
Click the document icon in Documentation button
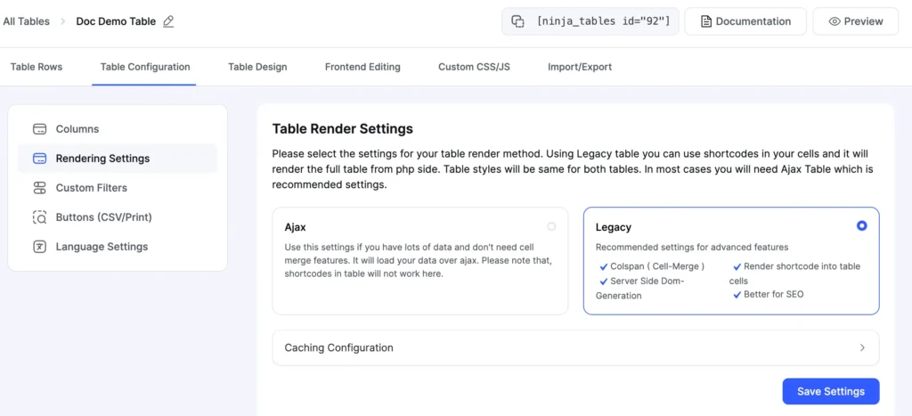pos(706,21)
